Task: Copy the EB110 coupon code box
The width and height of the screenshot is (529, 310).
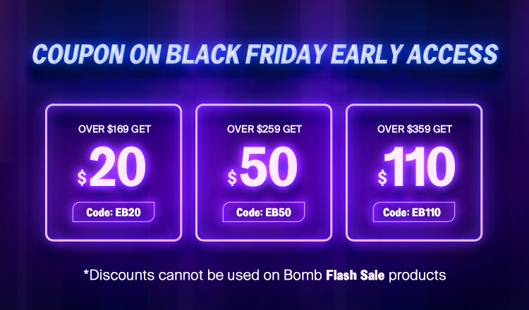Action: click(413, 212)
